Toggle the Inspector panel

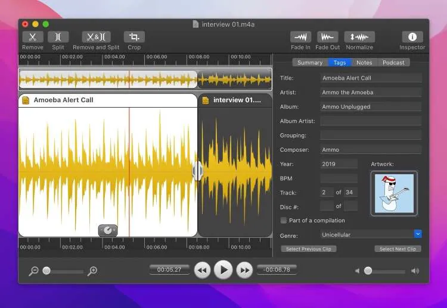click(412, 37)
